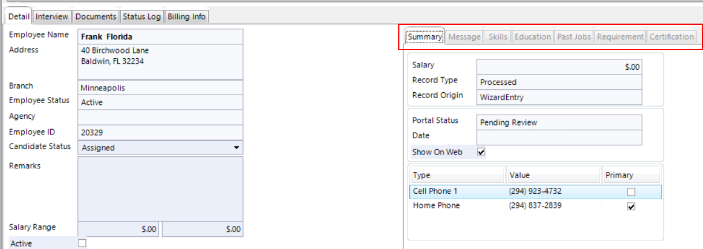Click the Employee ID field
This screenshot has width=703, height=249.
tap(160, 132)
